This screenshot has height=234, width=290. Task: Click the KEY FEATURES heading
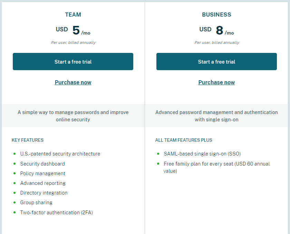point(28,140)
